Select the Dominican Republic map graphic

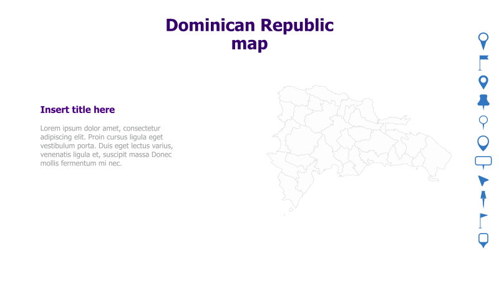point(359,150)
